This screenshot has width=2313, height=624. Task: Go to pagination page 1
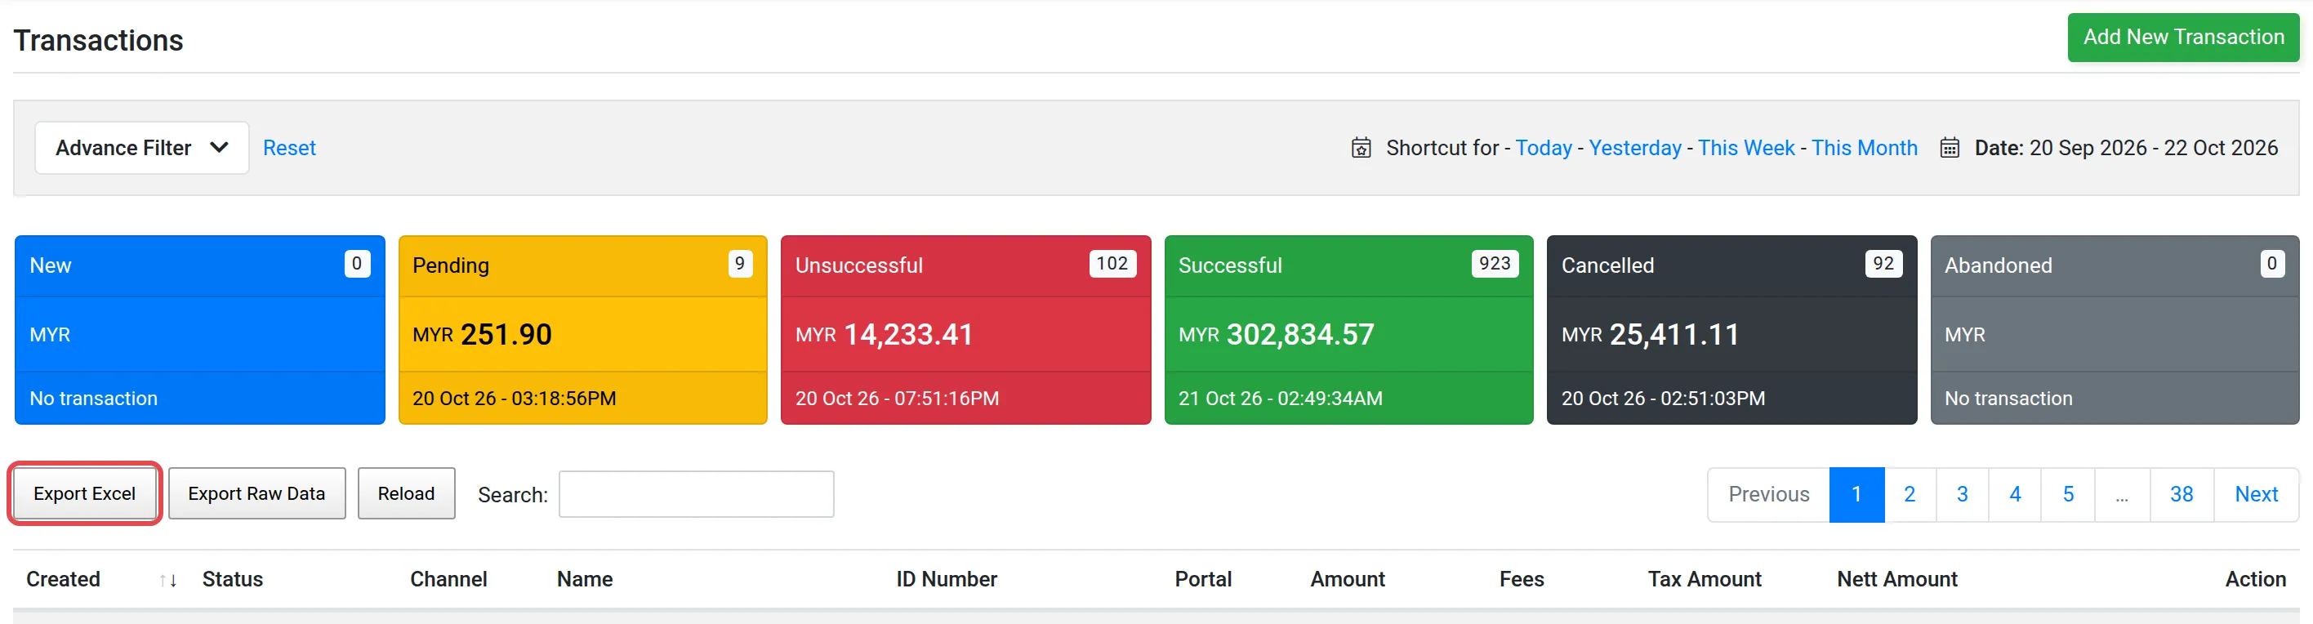(1857, 495)
